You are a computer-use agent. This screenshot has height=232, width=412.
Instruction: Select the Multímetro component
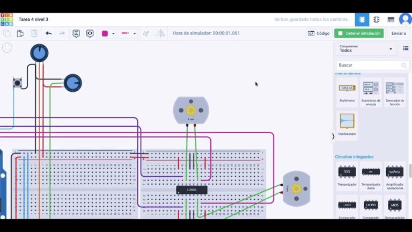coord(347,92)
